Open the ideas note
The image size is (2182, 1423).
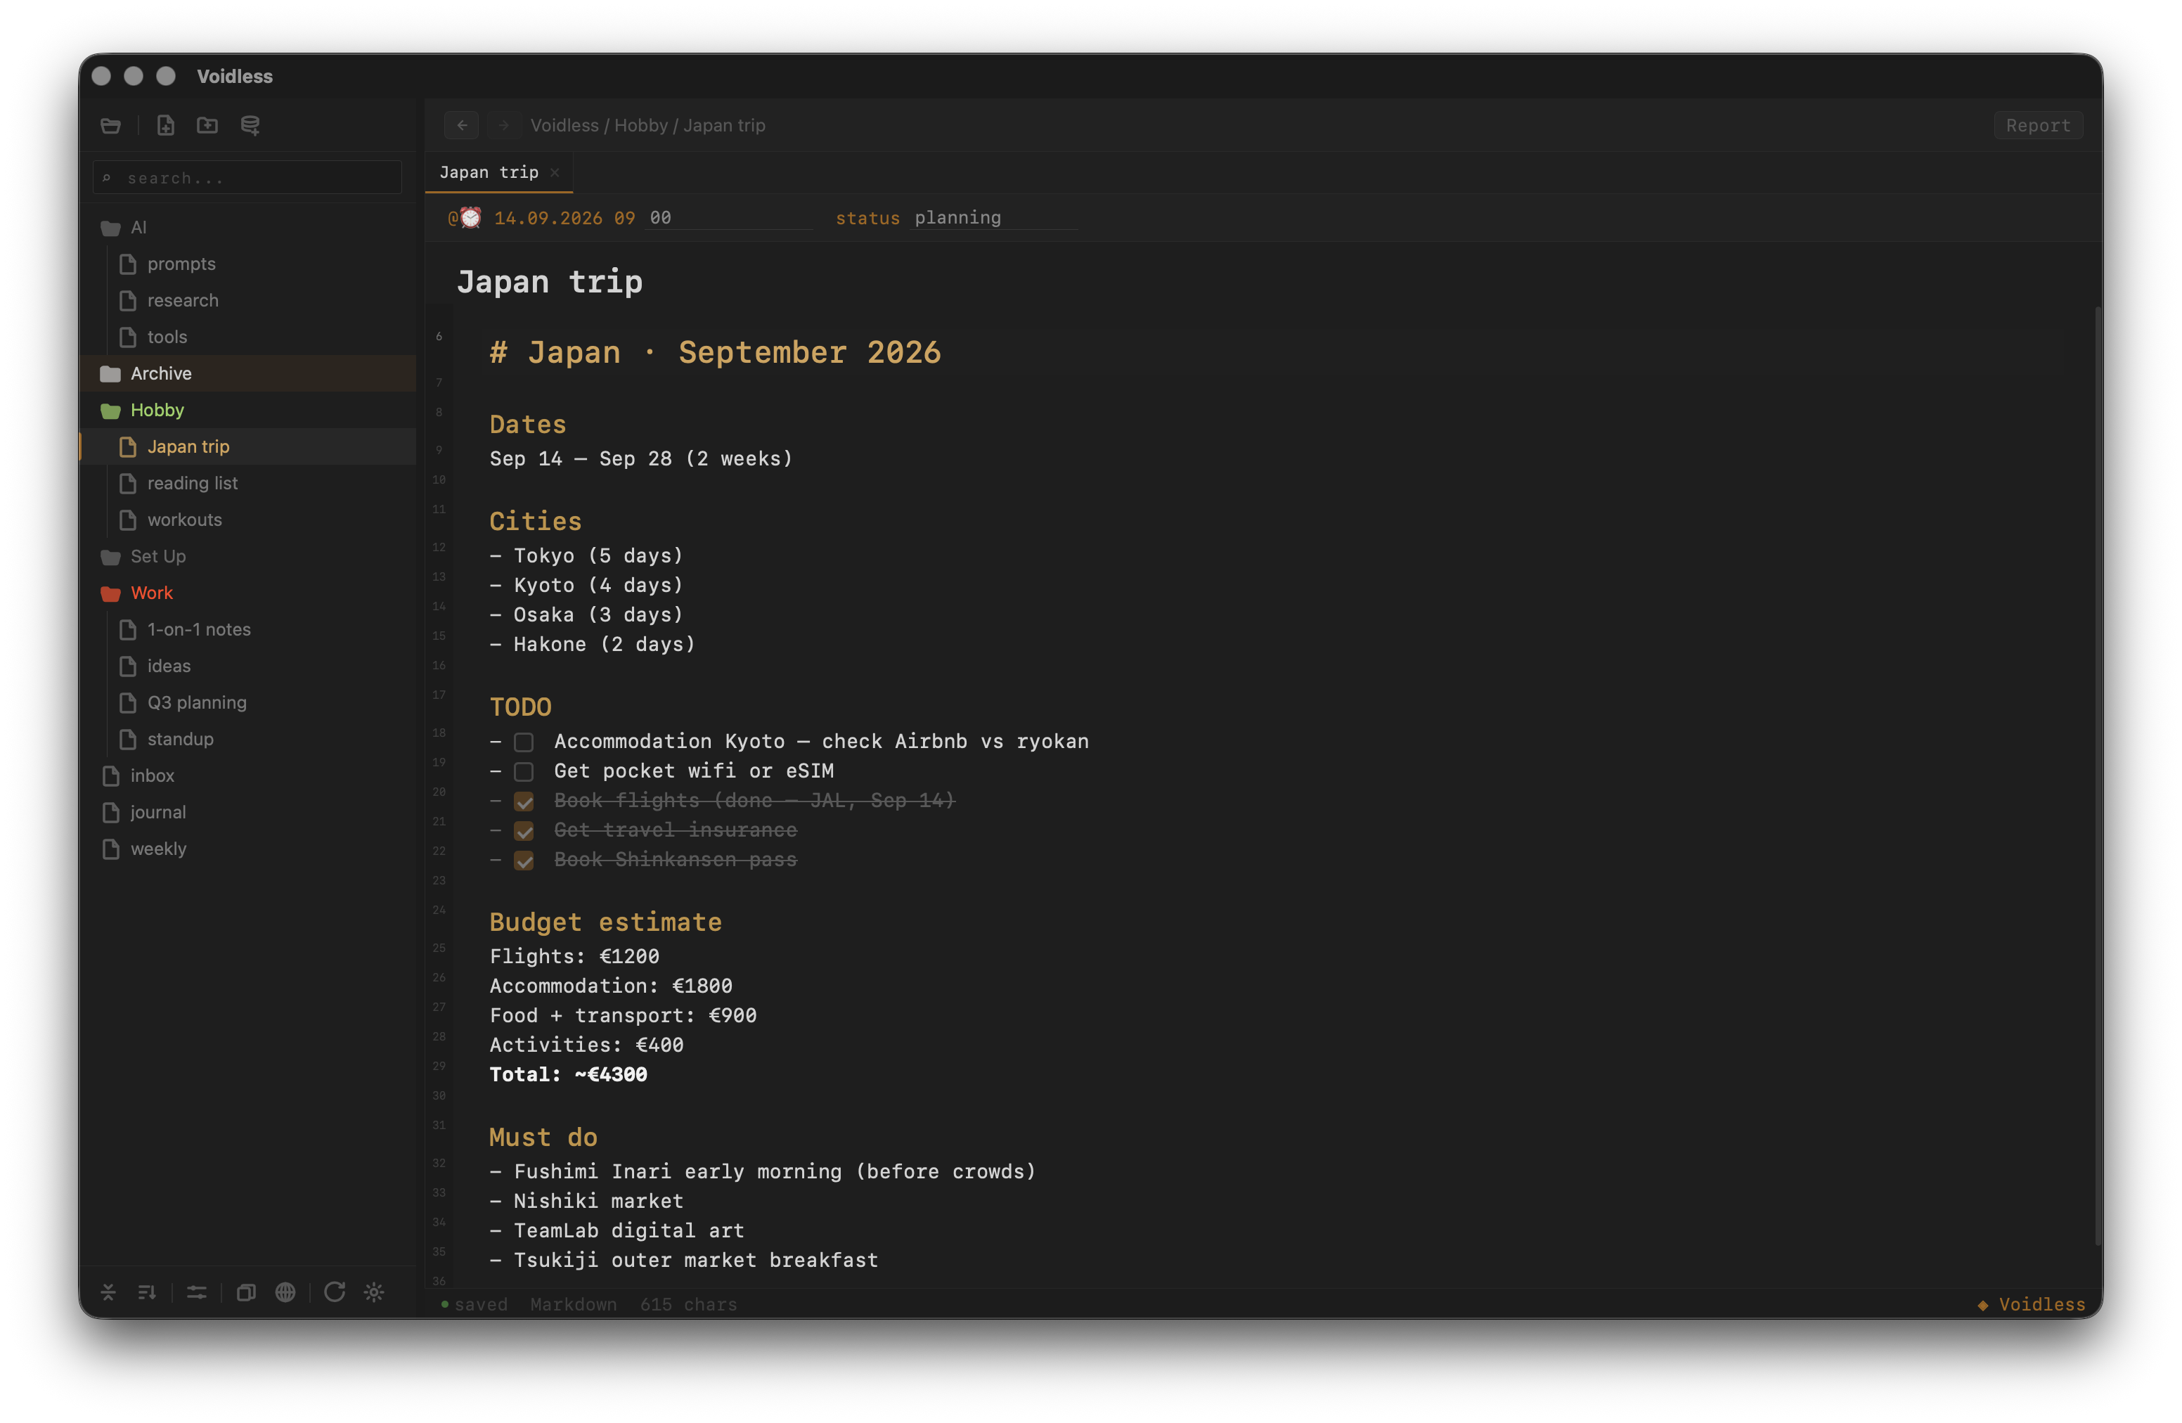(x=247, y=666)
